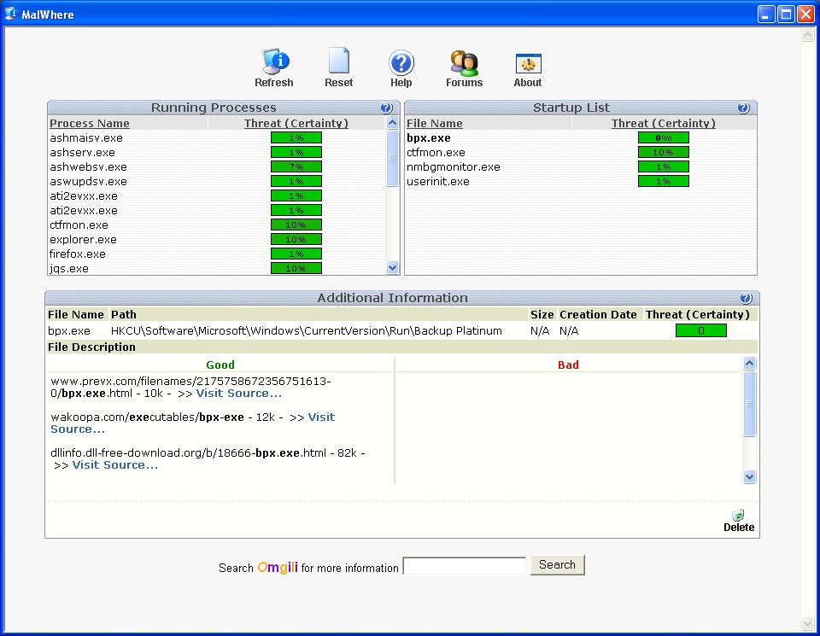The image size is (820, 636).
Task: Open the Forums icon
Action: coord(464,62)
